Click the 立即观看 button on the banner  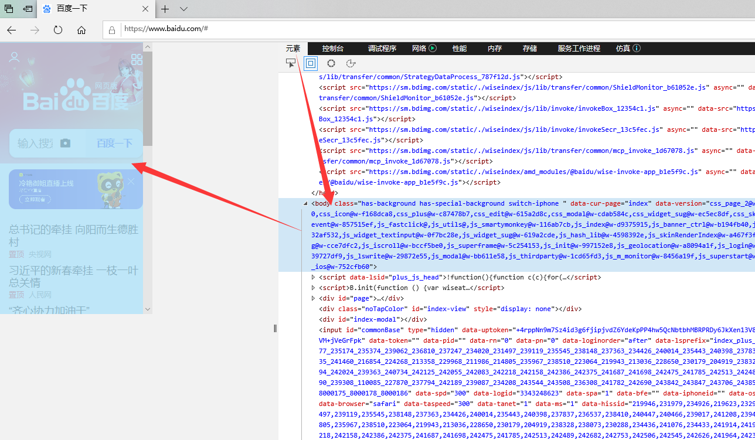point(36,199)
